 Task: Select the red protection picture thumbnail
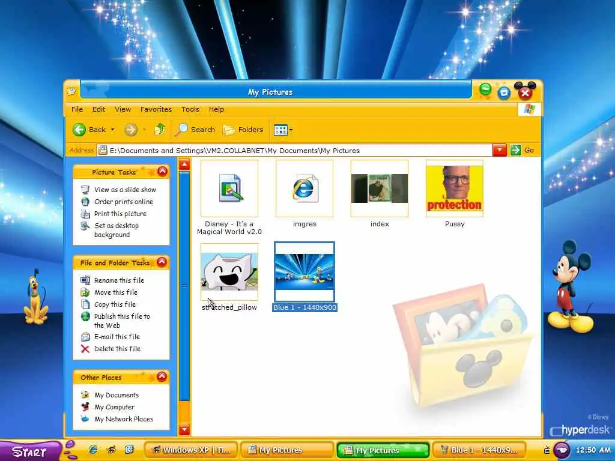coord(455,188)
